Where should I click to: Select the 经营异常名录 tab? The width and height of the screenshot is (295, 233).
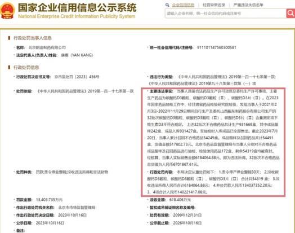click(214, 5)
